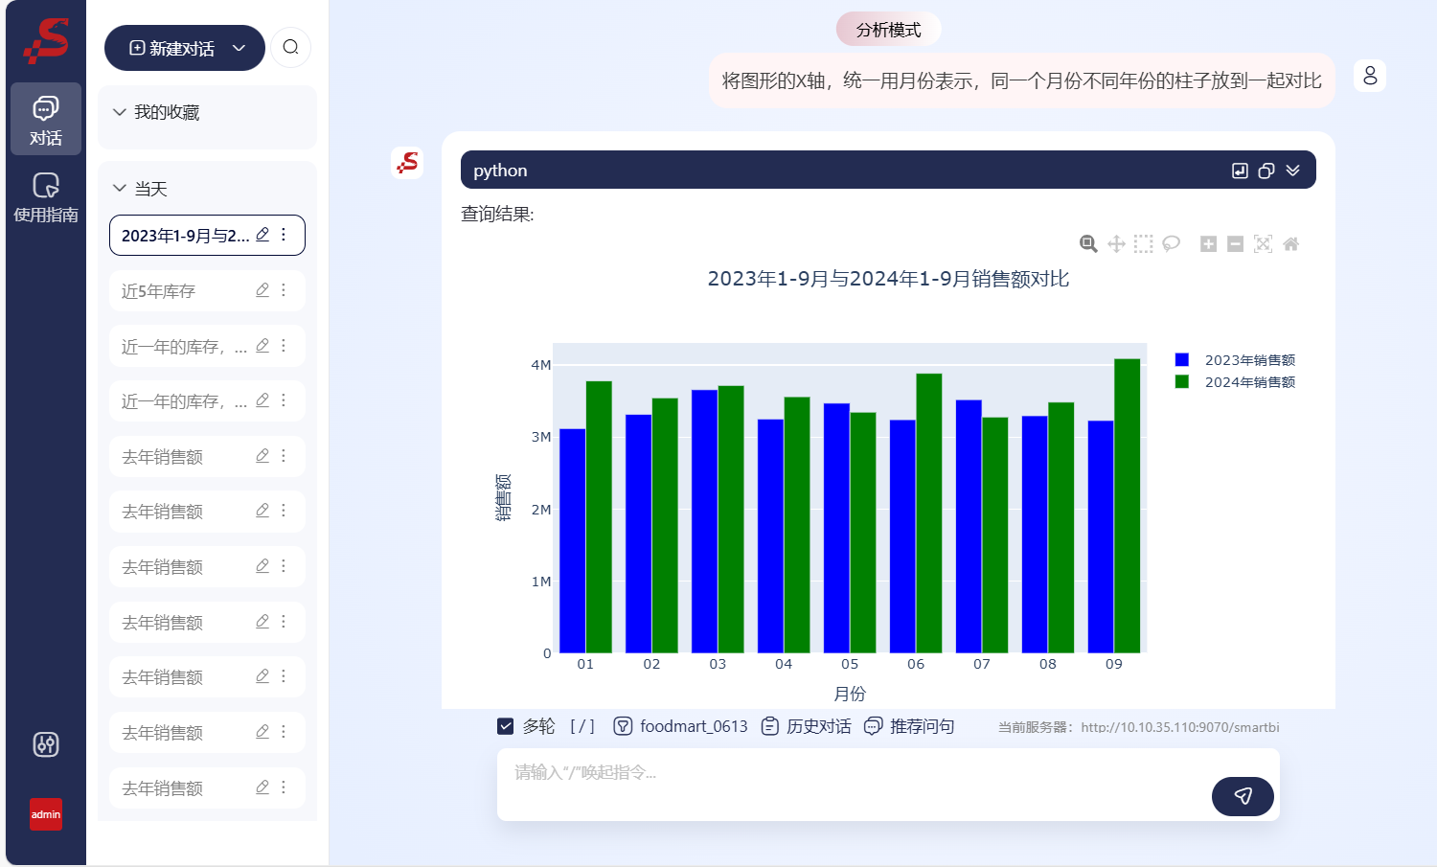Edit the 近5年库存 conversation title
The image size is (1437, 867).
click(x=262, y=290)
